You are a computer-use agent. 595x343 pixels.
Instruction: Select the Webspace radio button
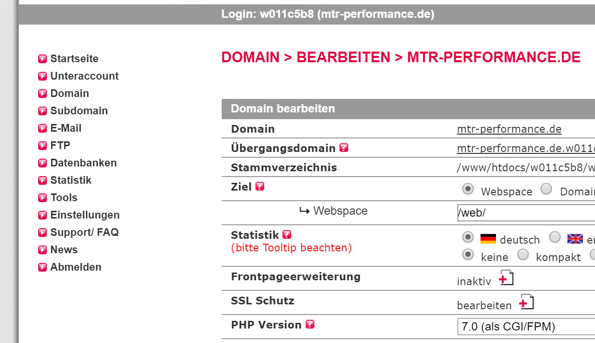tap(467, 189)
